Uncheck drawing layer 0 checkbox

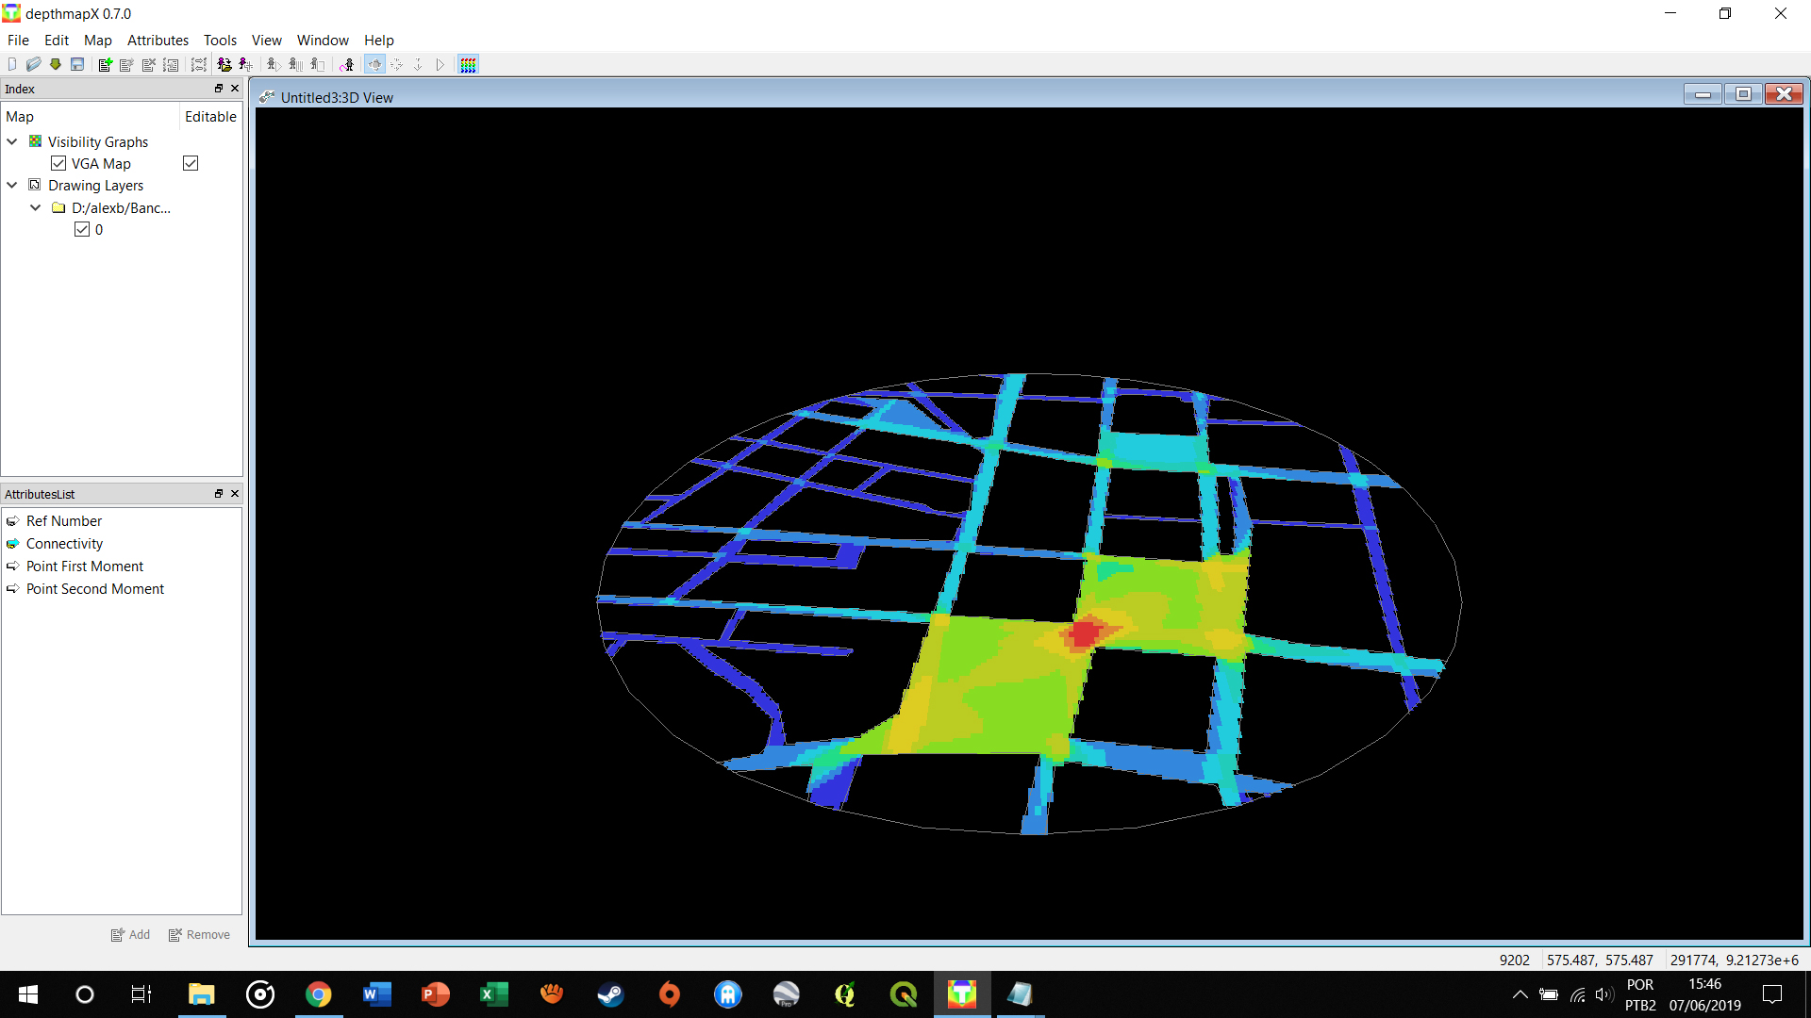click(82, 229)
